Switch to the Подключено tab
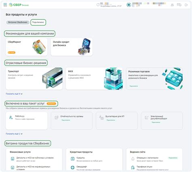 38,22
